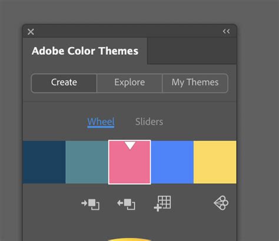Open the color rule harmony icon
The height and width of the screenshot is (241, 279).
pyautogui.click(x=221, y=203)
